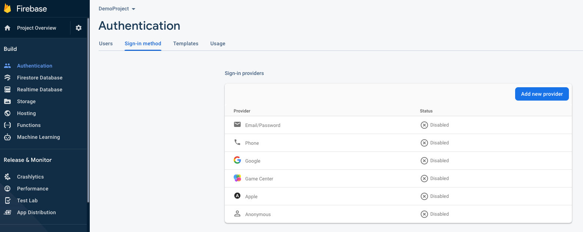The image size is (583, 232).
Task: Open Project Overview link
Action: pyautogui.click(x=36, y=28)
